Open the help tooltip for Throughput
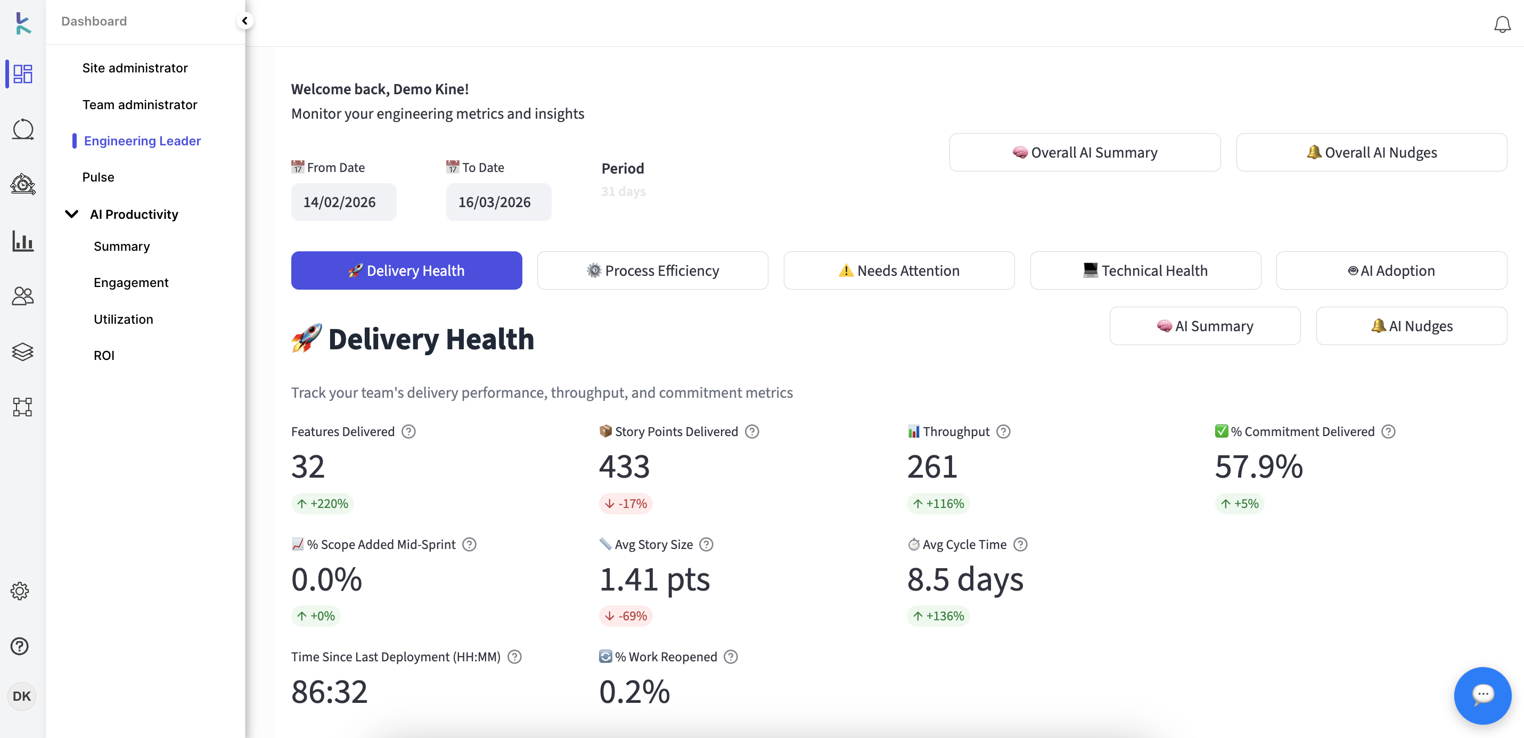Viewport: 1524px width, 738px height. click(1003, 431)
